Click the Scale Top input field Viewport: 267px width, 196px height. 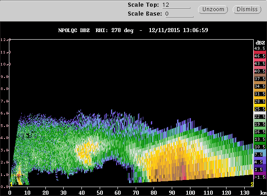176,5
